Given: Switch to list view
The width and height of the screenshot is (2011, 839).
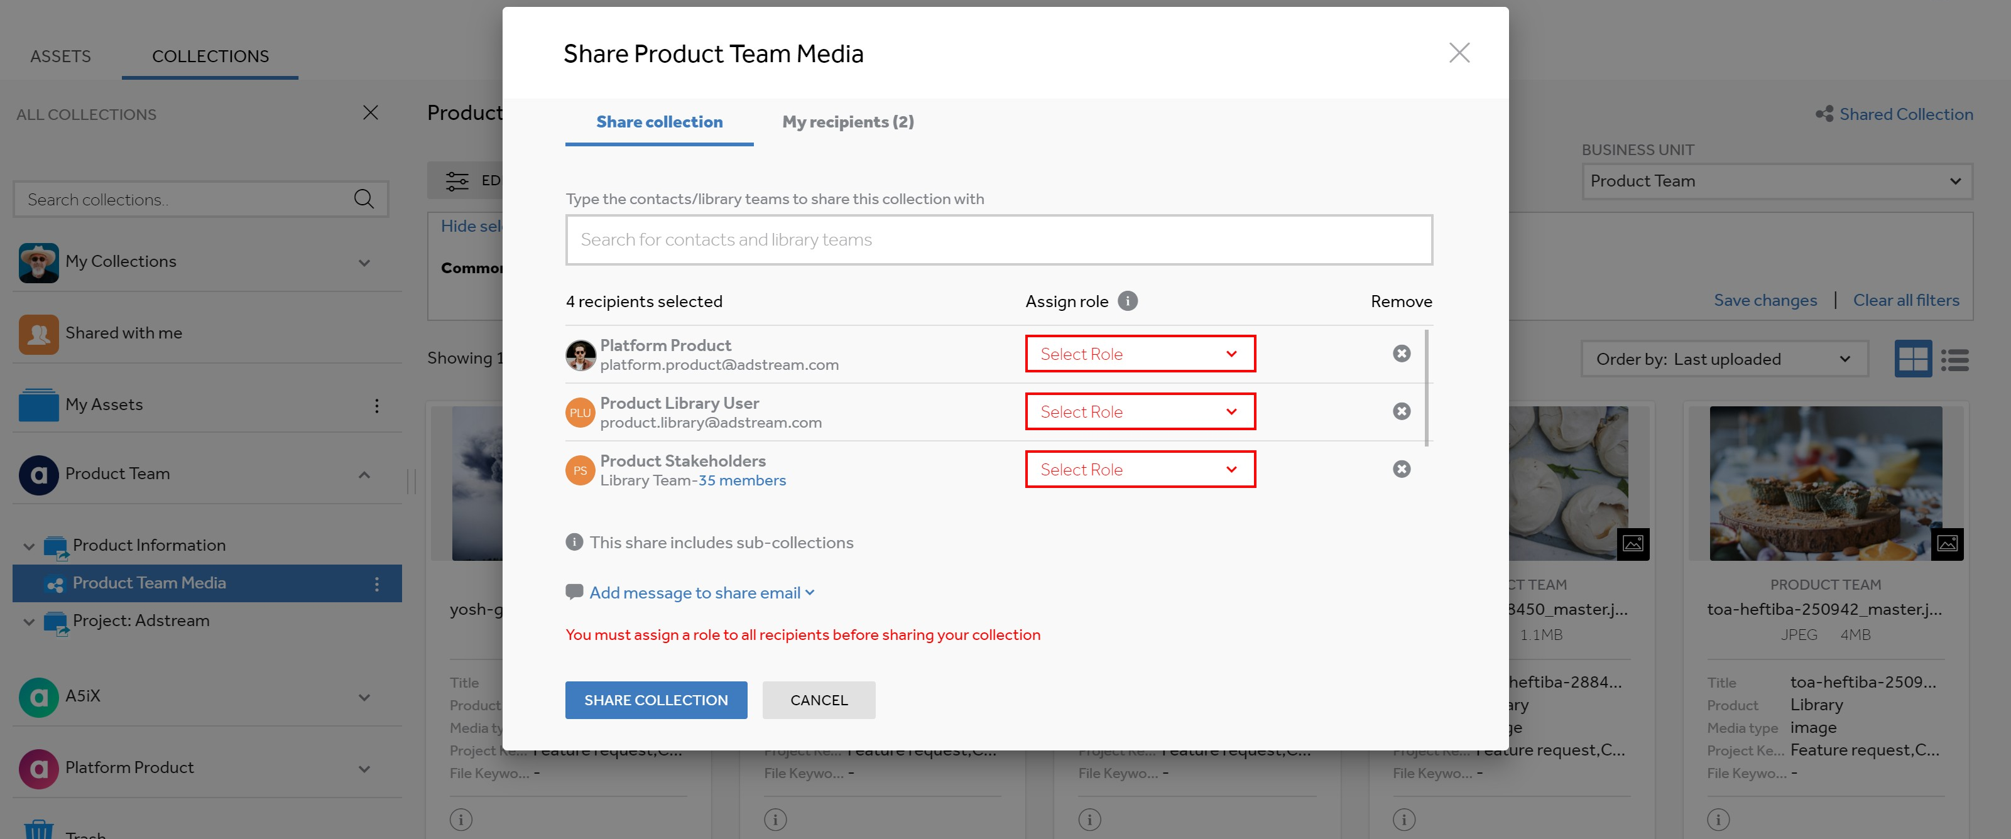Looking at the screenshot, I should click(x=1955, y=360).
